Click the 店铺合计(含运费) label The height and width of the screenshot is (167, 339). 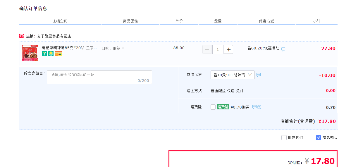pyautogui.click(x=298, y=121)
